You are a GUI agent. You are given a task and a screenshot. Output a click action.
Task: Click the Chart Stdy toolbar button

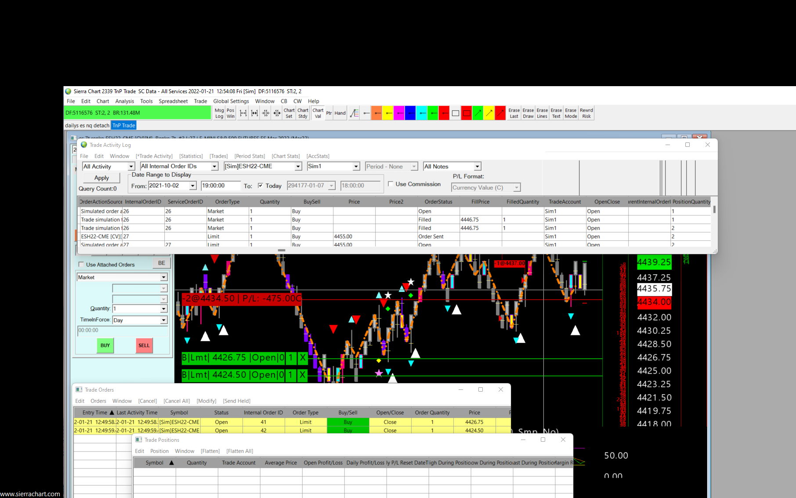[303, 113]
